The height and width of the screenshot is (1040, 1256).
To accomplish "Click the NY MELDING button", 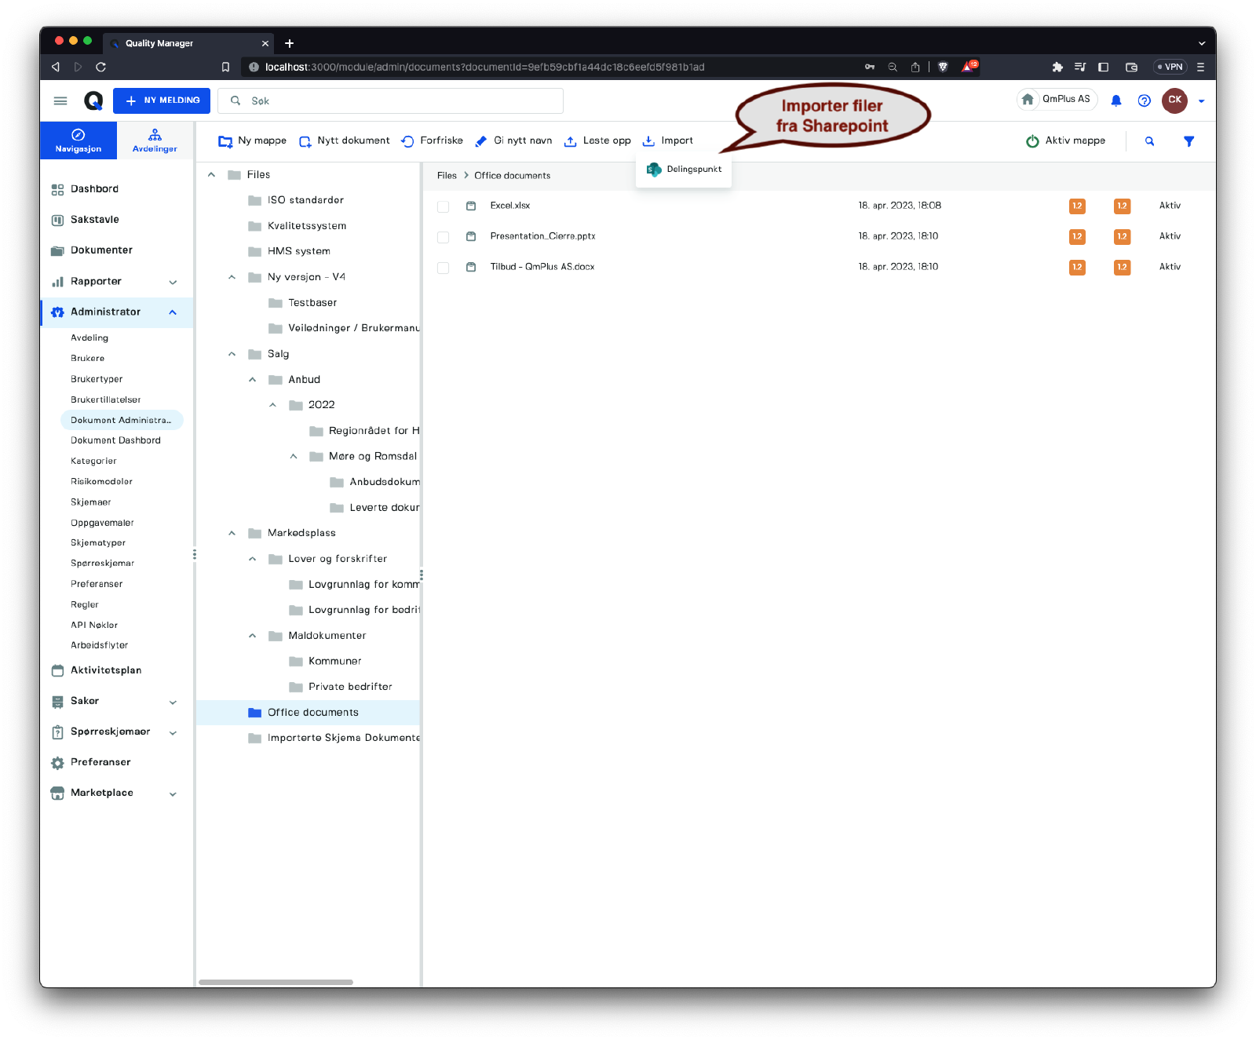I will pyautogui.click(x=162, y=100).
